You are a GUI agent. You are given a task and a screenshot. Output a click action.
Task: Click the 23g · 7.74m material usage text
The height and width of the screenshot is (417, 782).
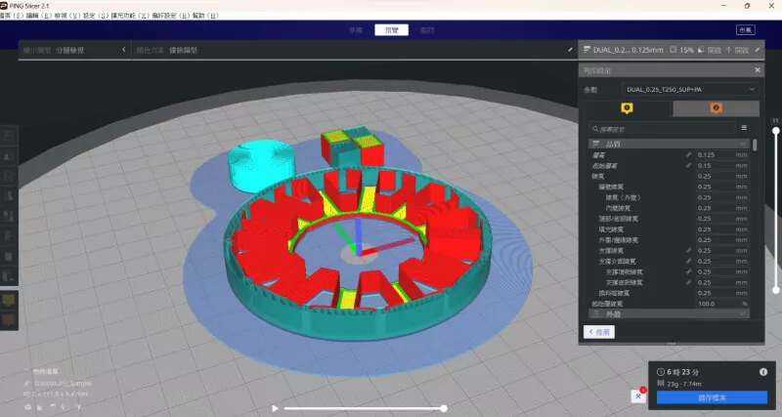click(683, 384)
